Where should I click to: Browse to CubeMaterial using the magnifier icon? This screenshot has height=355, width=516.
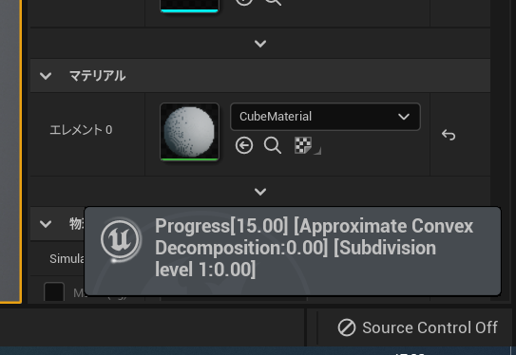(x=273, y=145)
